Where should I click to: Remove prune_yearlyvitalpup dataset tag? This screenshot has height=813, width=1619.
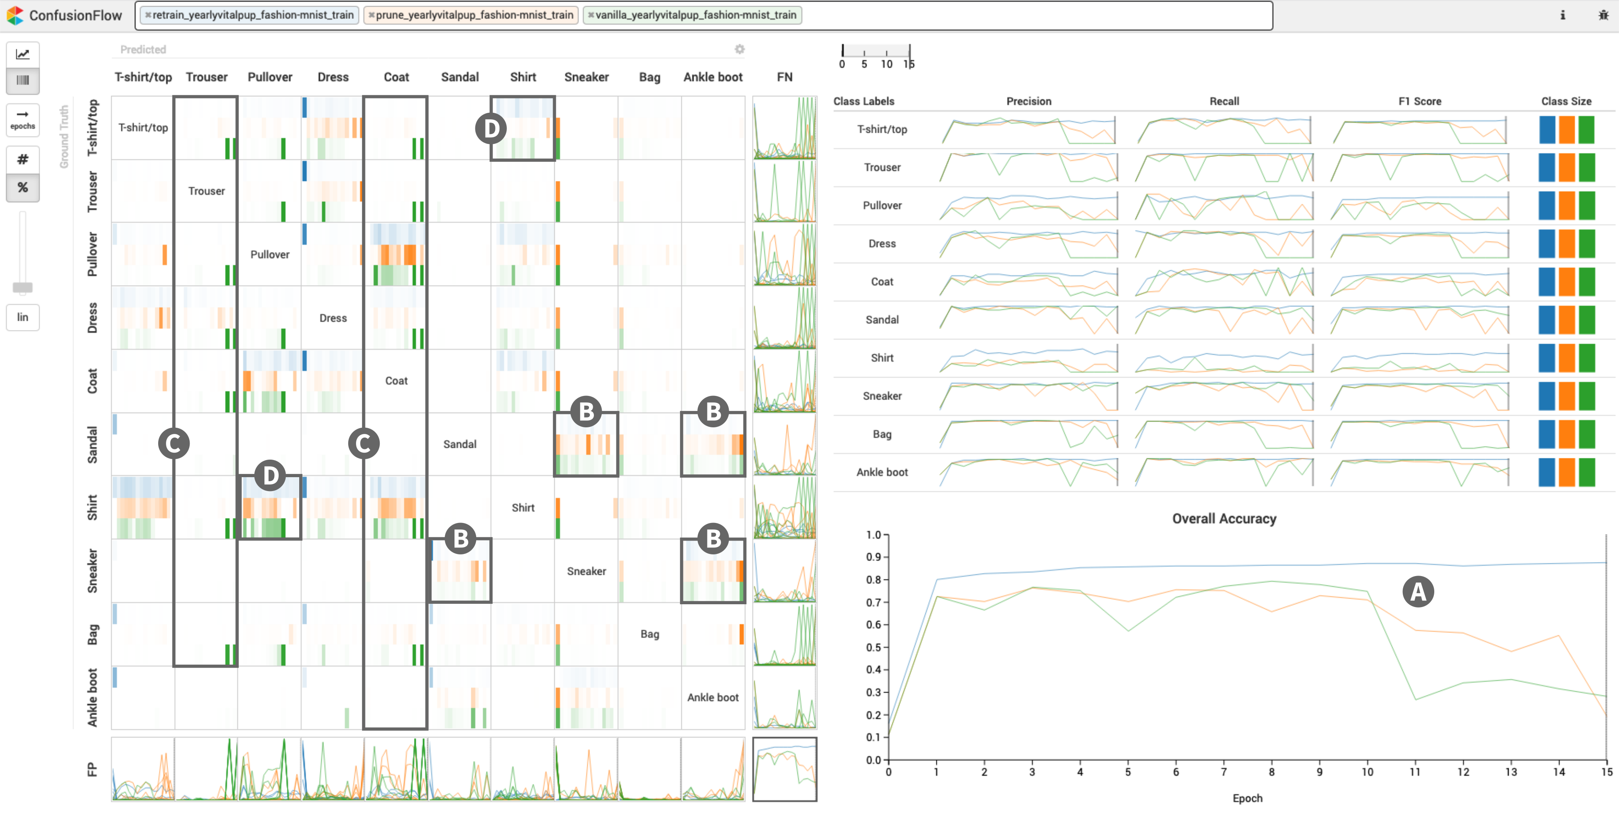371,15
